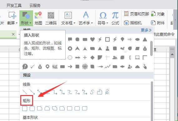Open the 开发工具 tab
The image size is (178, 121).
point(14,5)
